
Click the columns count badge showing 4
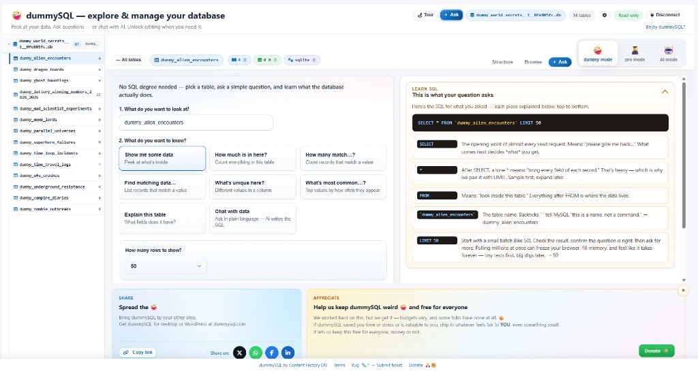pos(239,60)
